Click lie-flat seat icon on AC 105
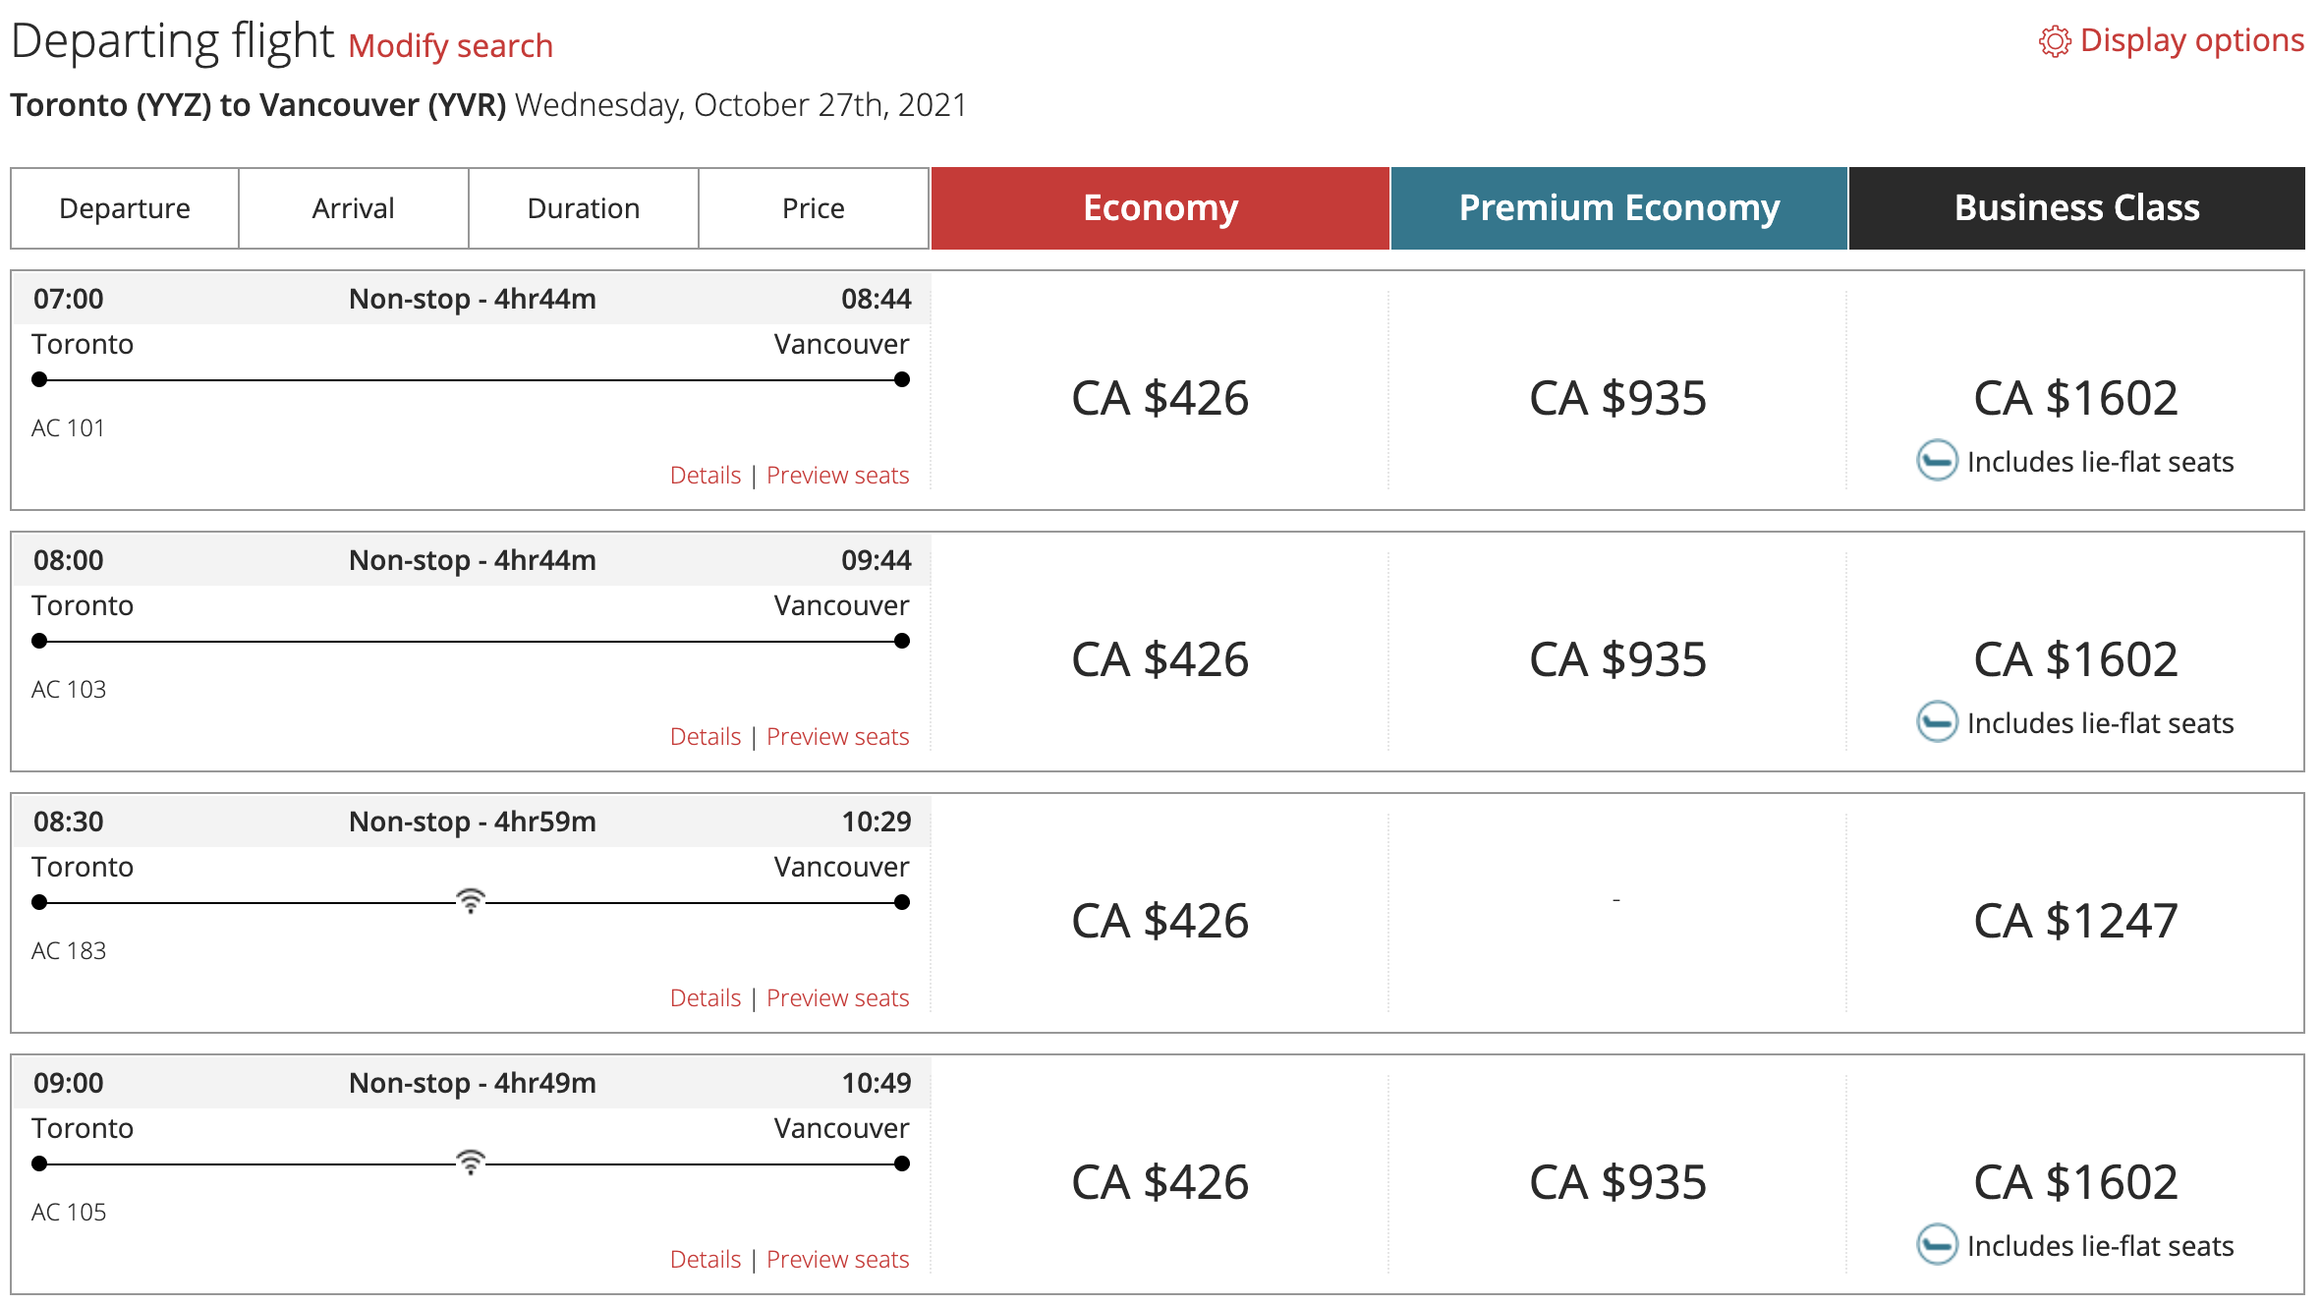Viewport: 2321px width, 1305px height. point(1937,1245)
